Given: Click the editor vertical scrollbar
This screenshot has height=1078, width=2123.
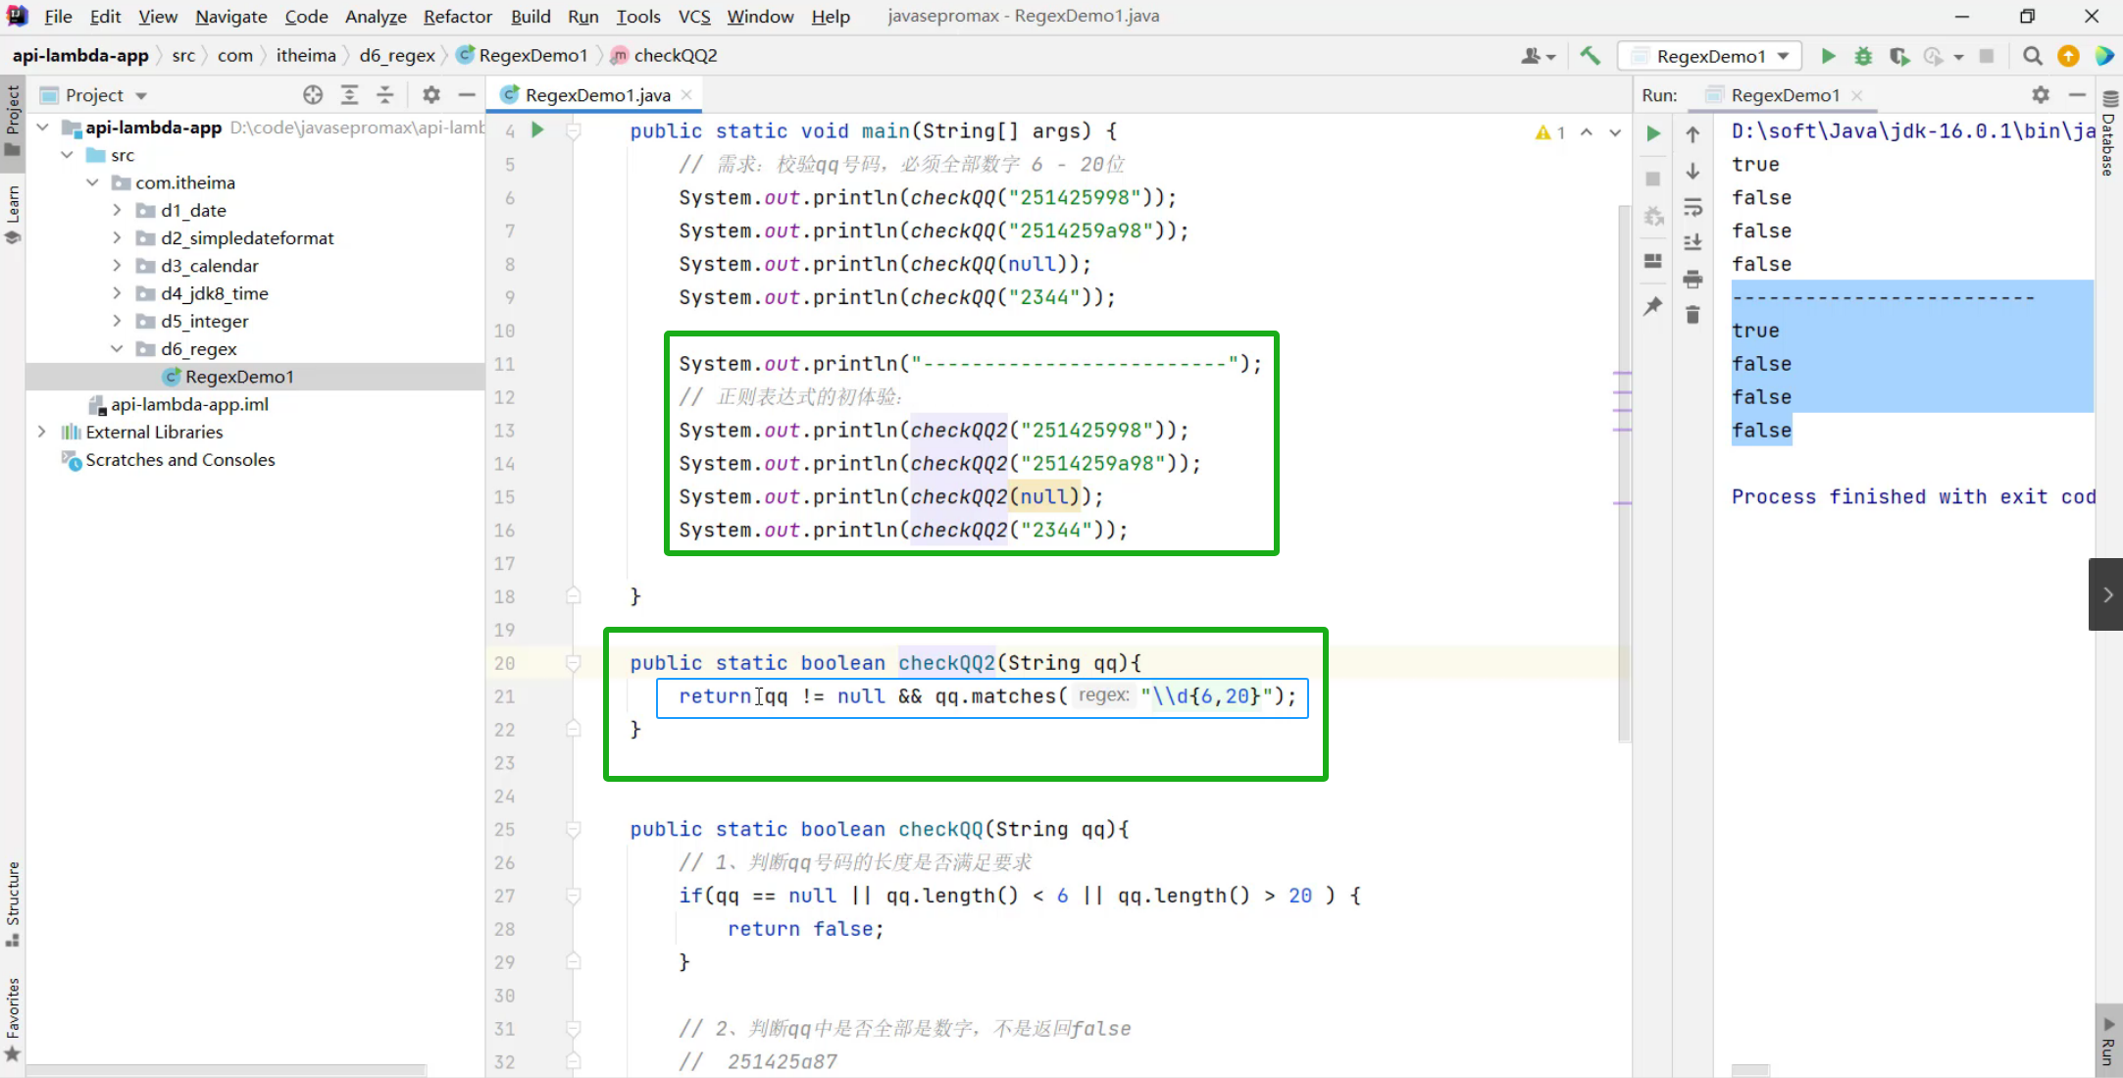Looking at the screenshot, I should tap(1624, 471).
